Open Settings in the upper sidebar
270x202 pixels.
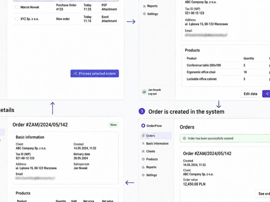[150, 14]
